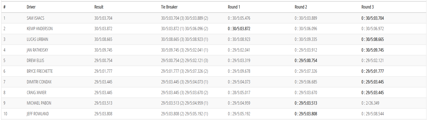Select BRYCE FRECHETTE's name
This screenshot has height=120, width=428.
(x=40, y=71)
